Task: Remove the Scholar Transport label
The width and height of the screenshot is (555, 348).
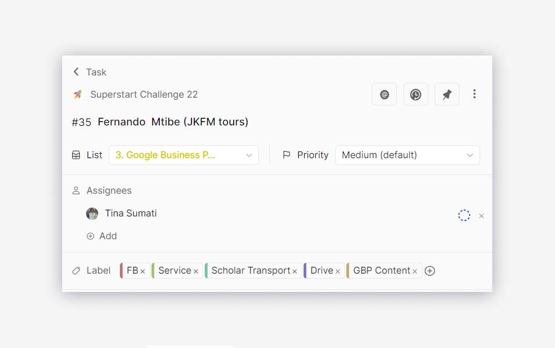Action: point(295,271)
